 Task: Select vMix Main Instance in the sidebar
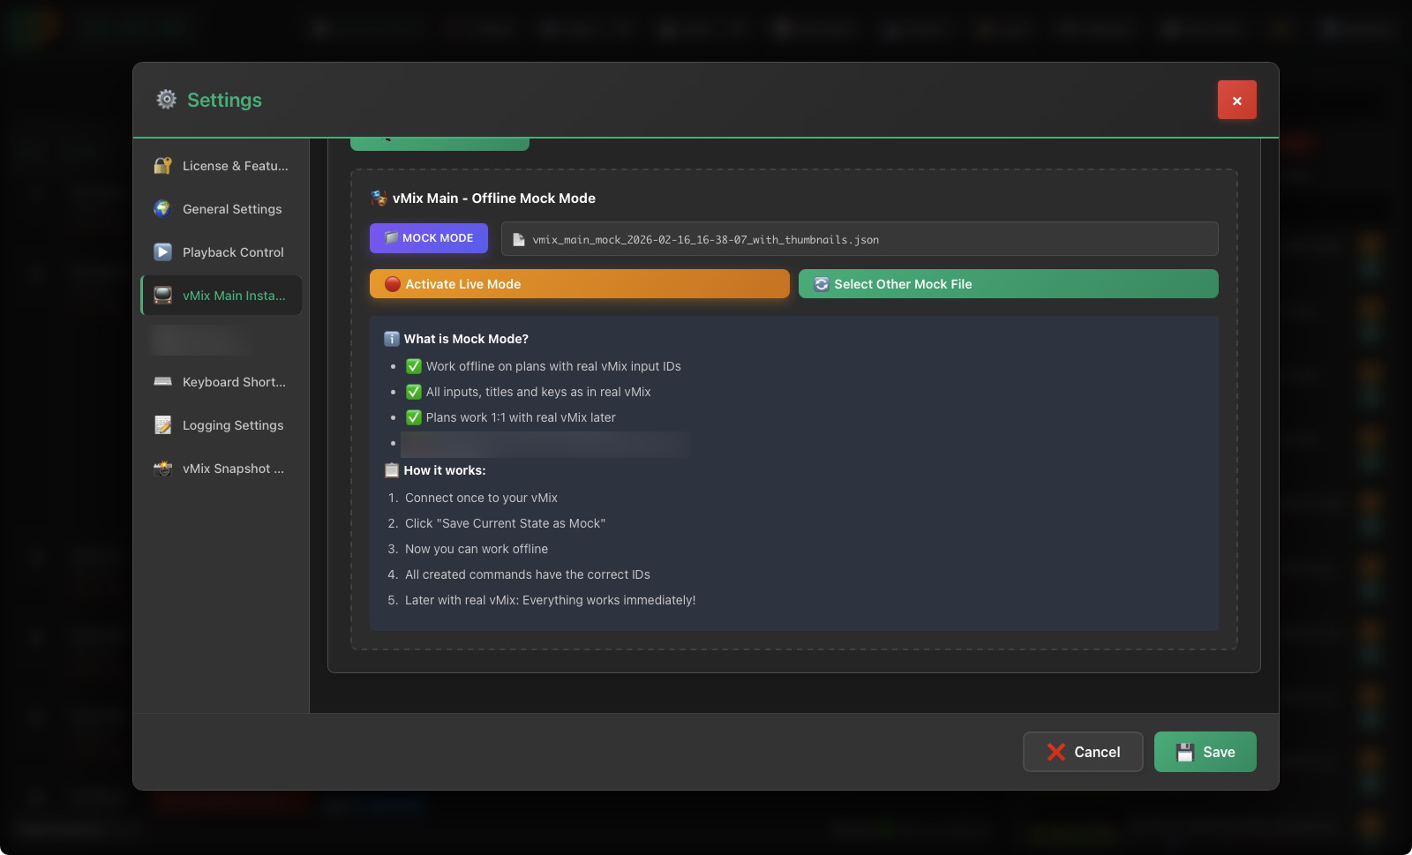pos(221,295)
